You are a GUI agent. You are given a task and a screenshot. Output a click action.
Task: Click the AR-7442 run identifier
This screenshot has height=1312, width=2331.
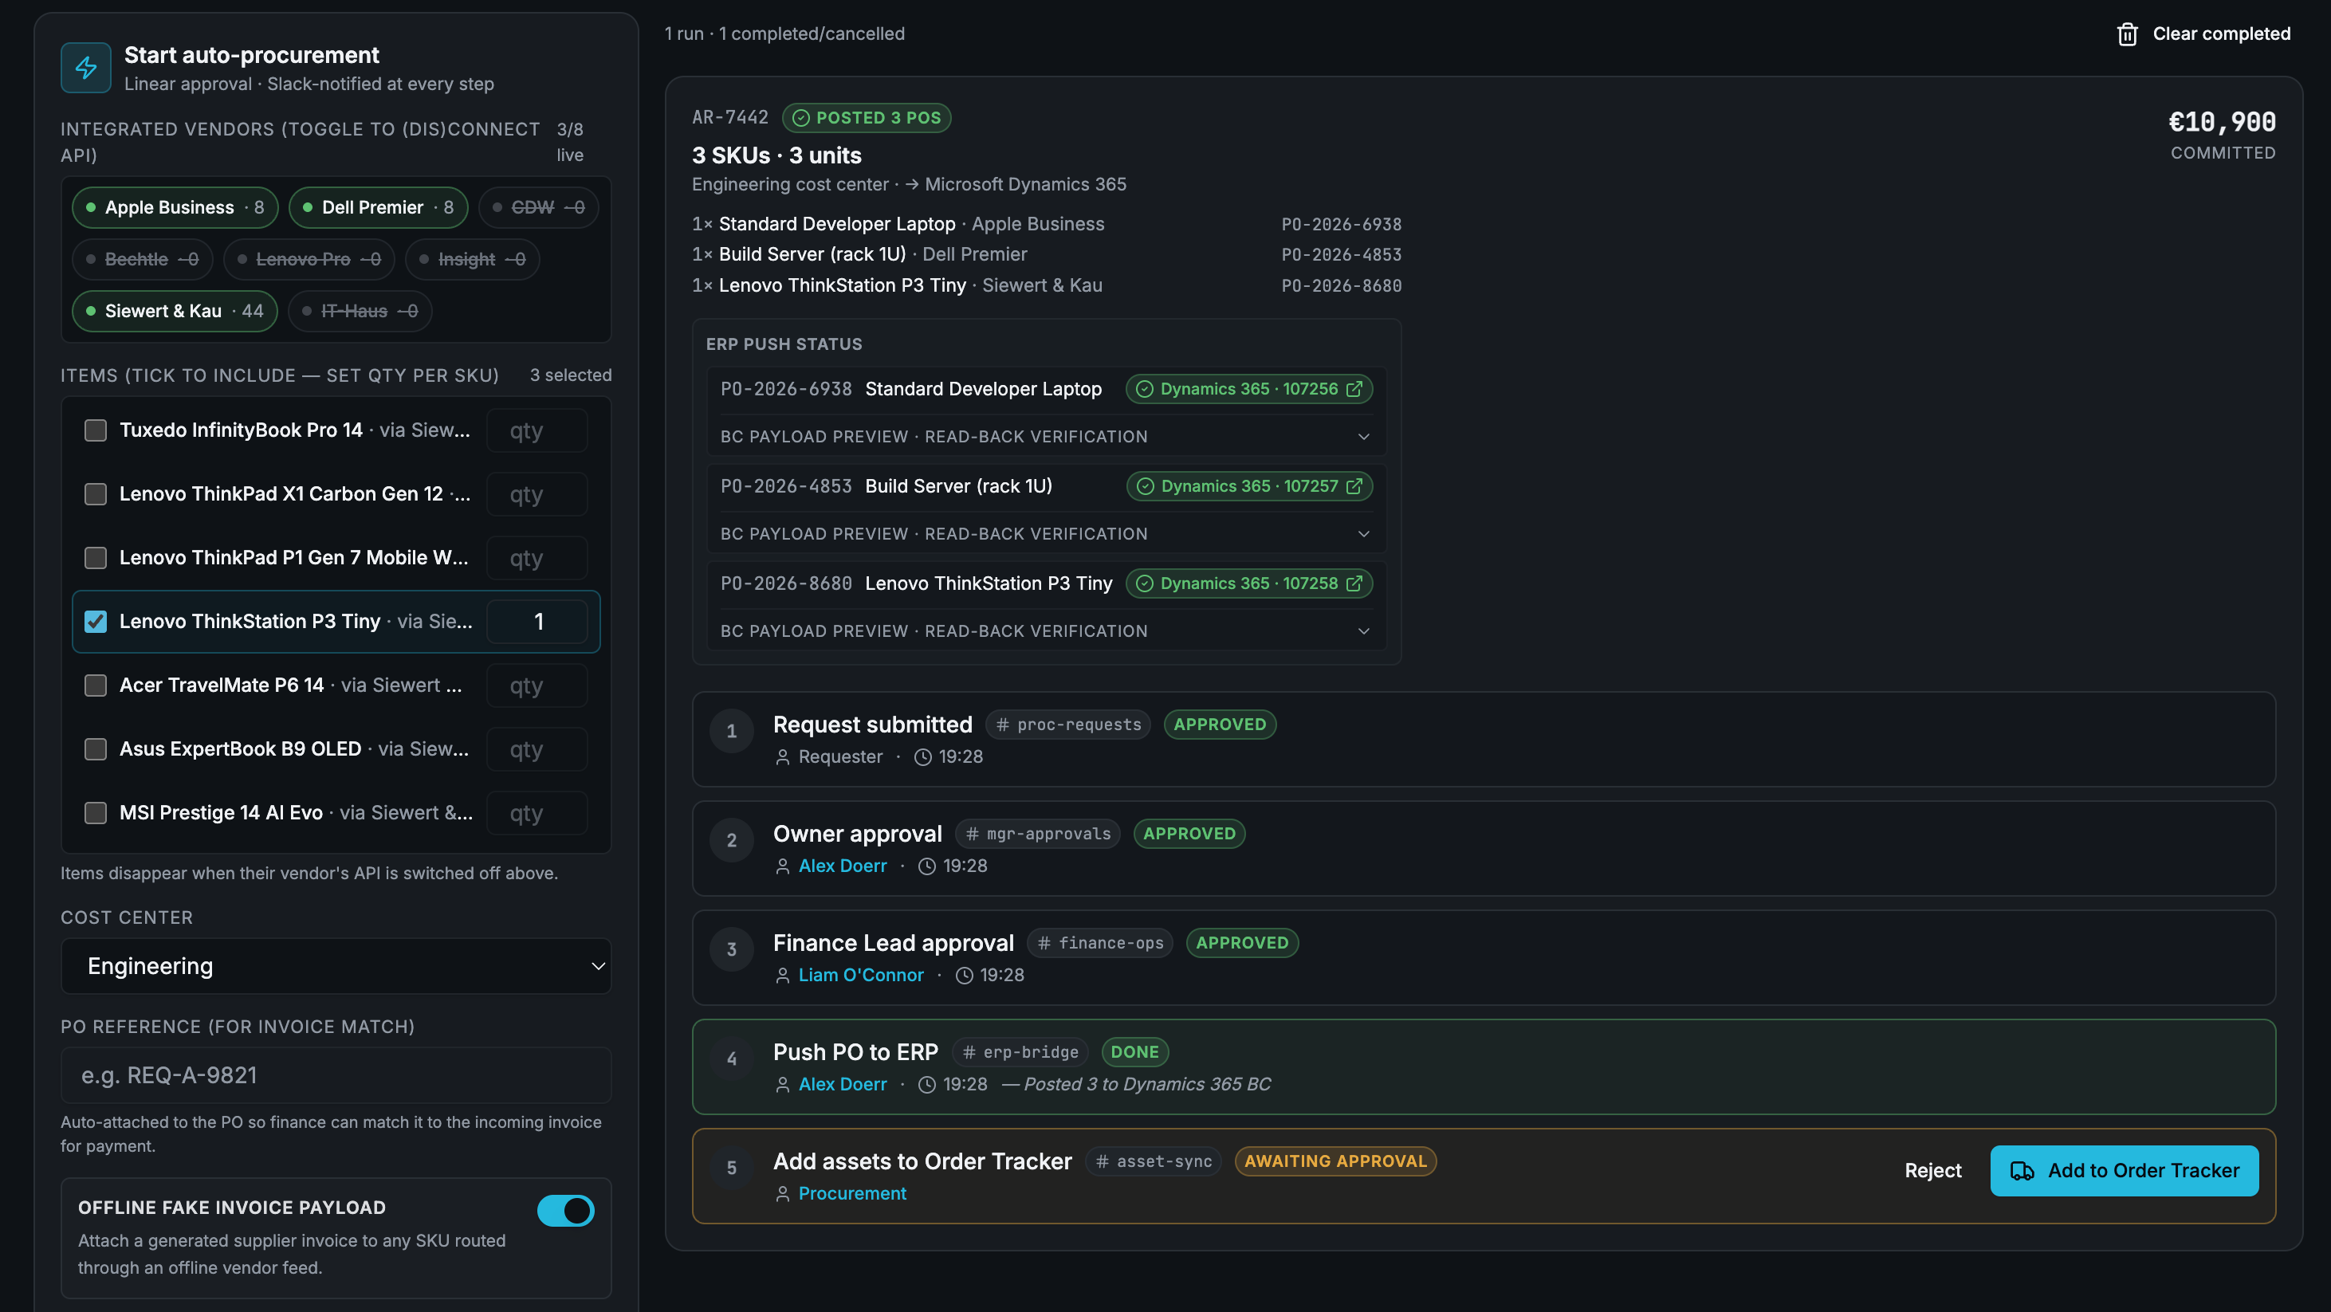[x=729, y=118]
